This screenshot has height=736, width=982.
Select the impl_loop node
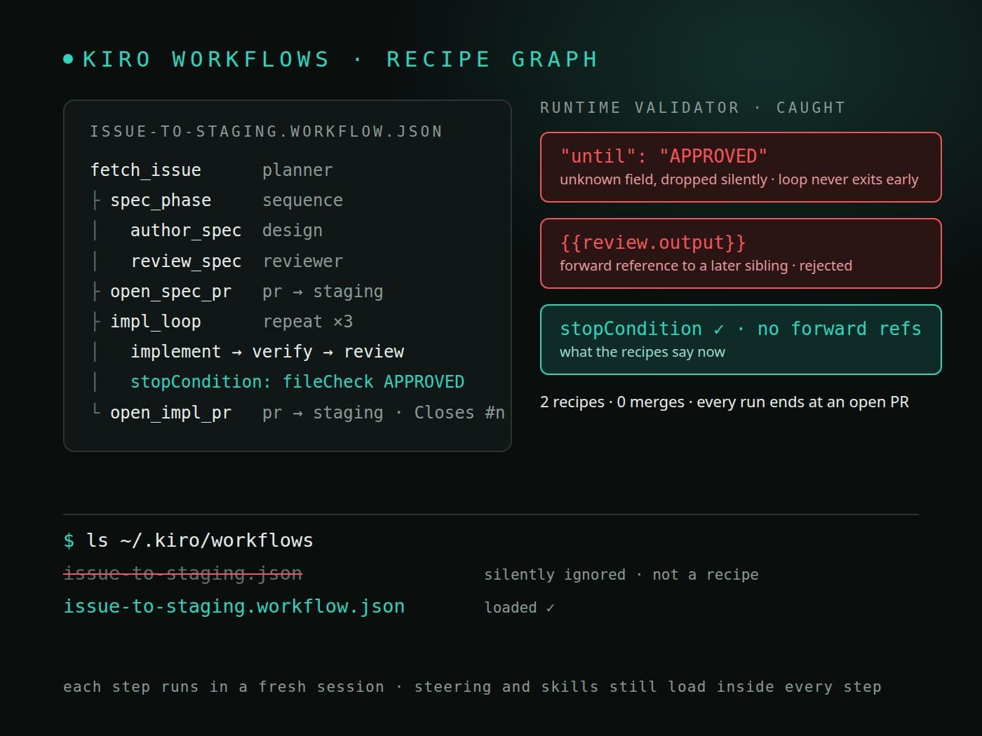(x=156, y=322)
